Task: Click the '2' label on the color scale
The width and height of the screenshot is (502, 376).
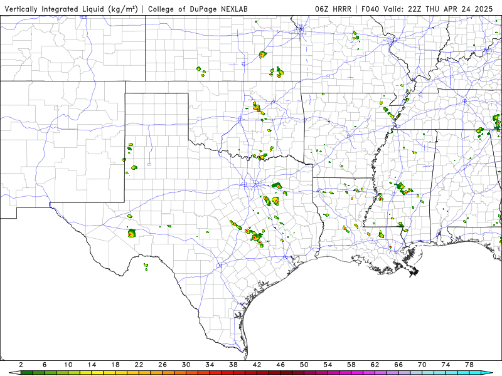Action: pyautogui.click(x=21, y=365)
